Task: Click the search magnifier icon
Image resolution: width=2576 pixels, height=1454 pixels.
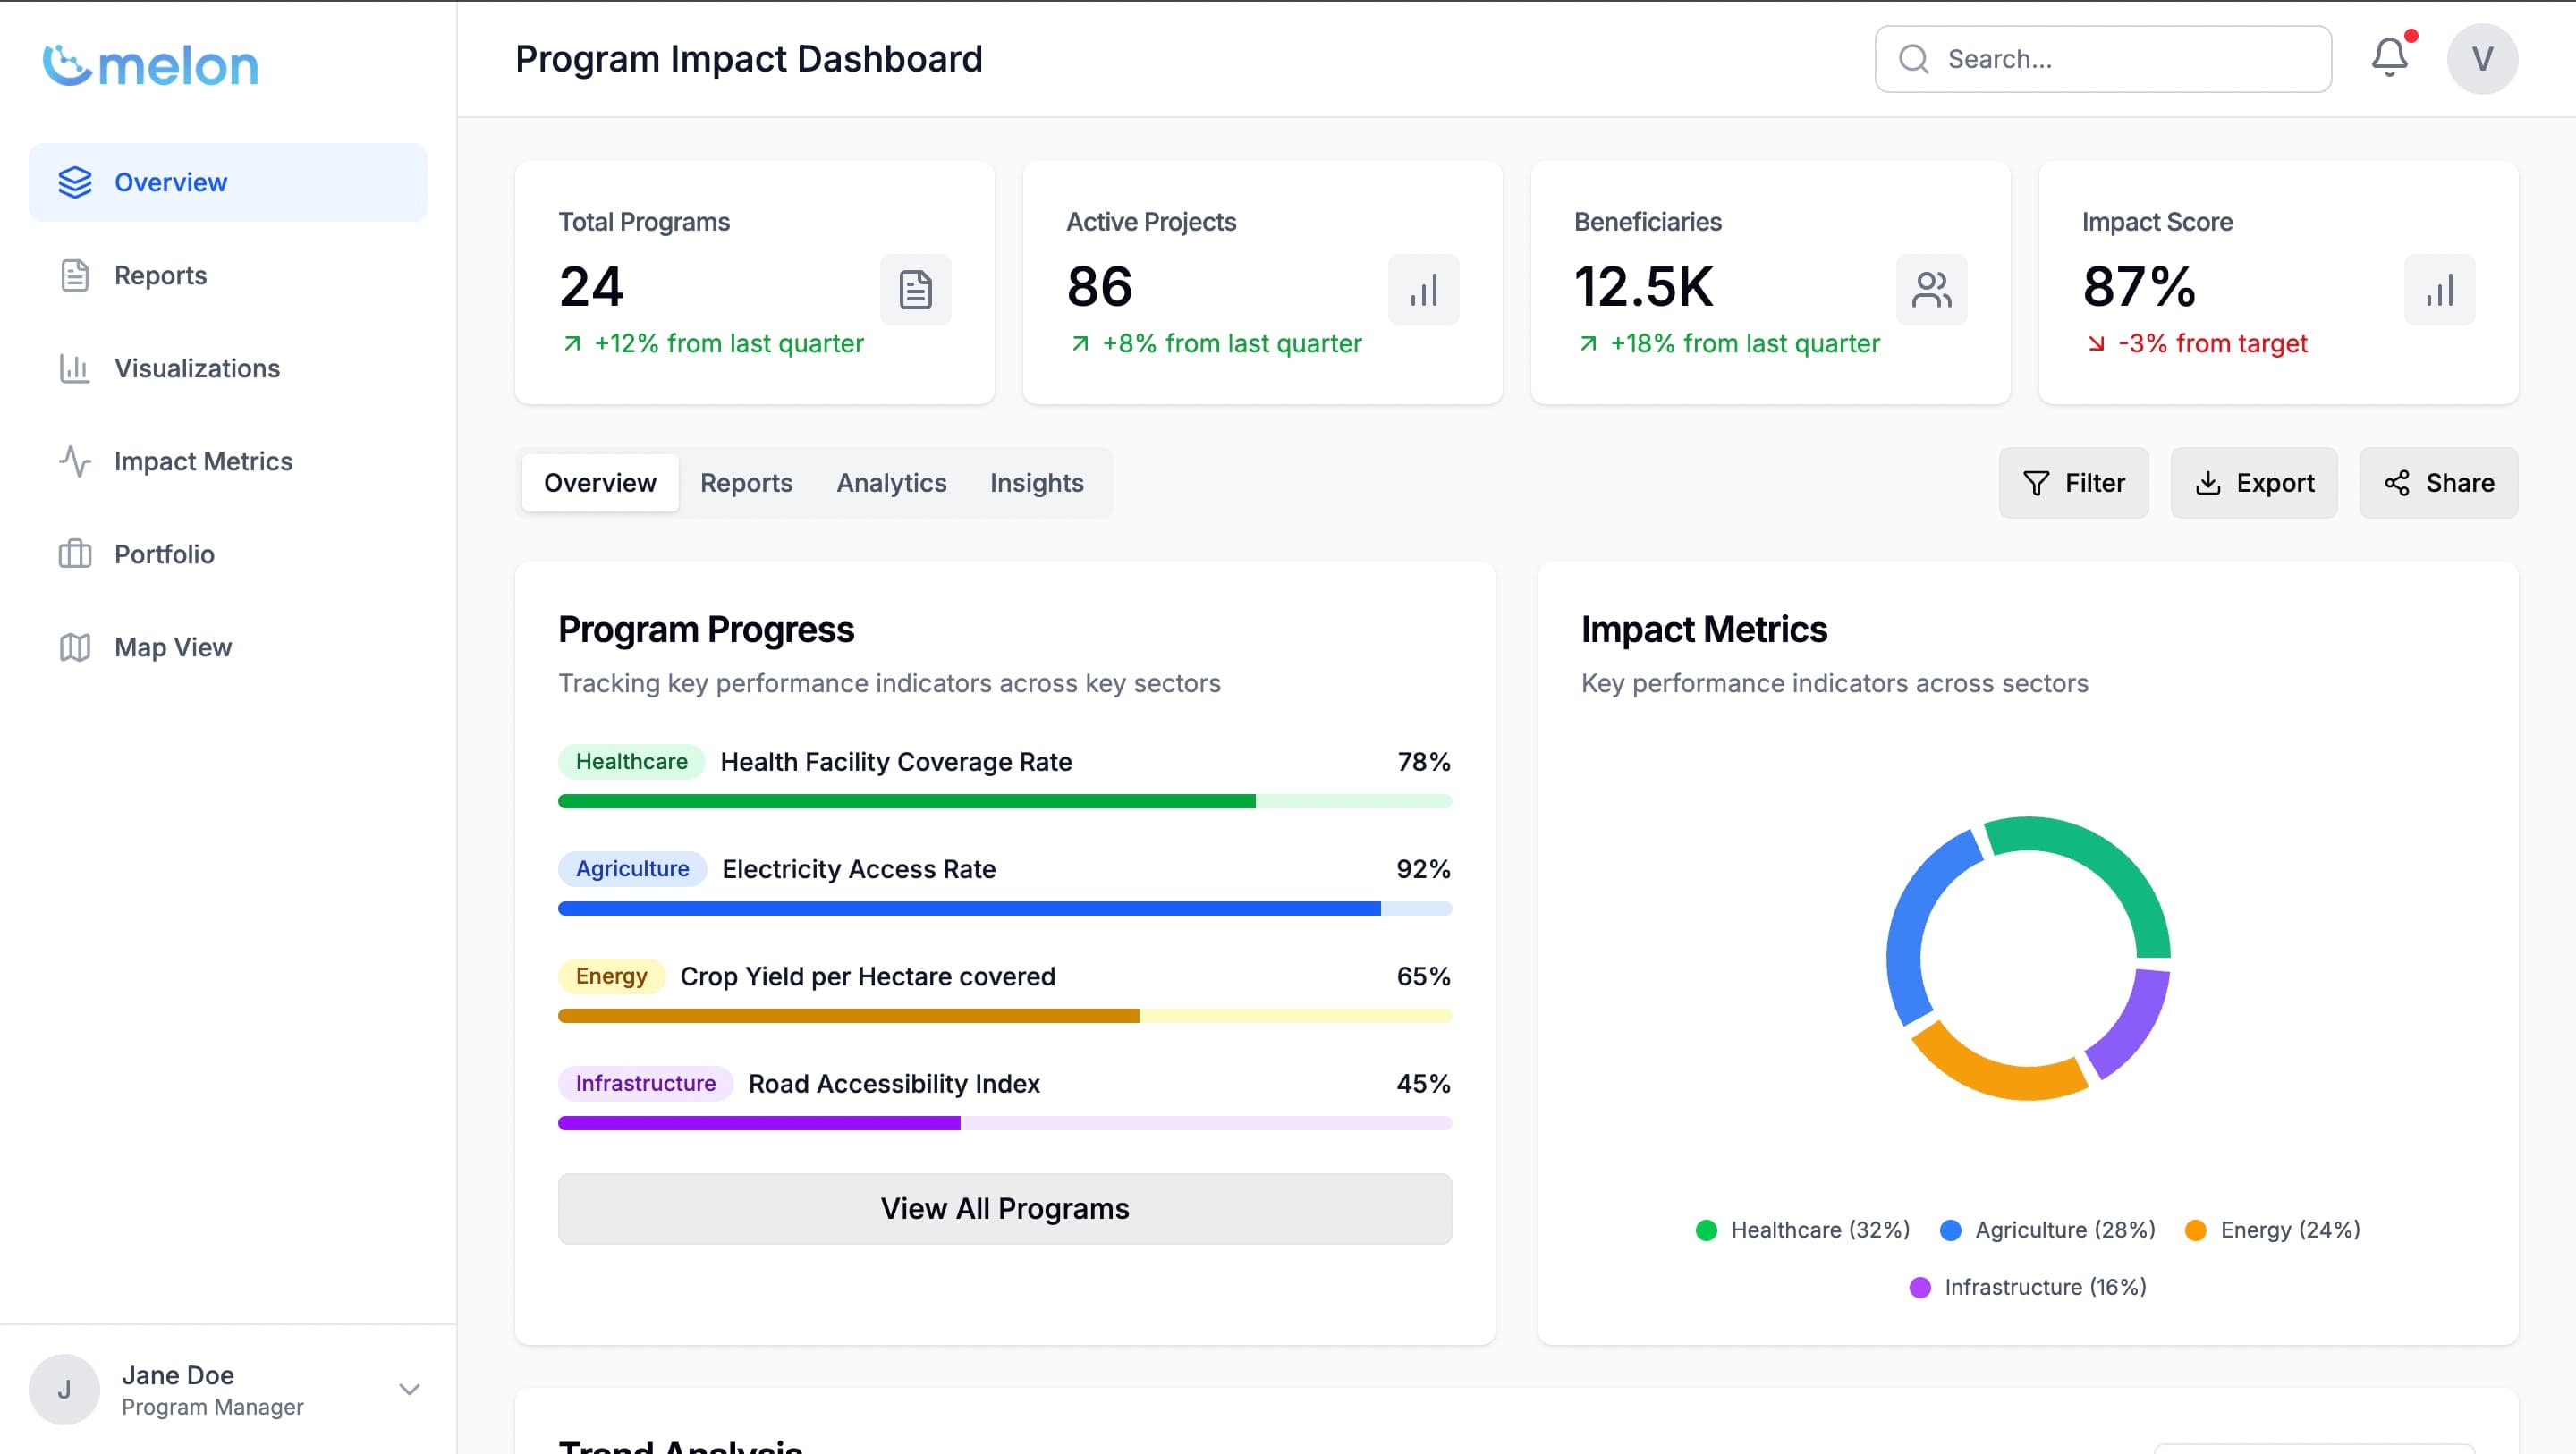Action: click(1913, 59)
